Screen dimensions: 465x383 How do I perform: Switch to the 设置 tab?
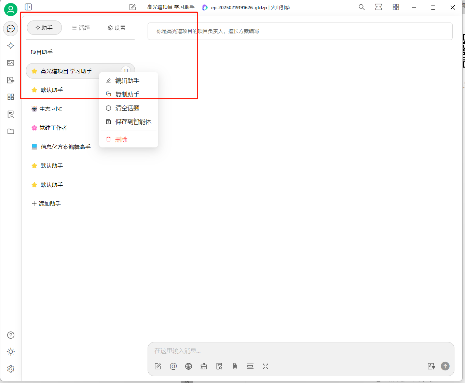pos(116,28)
